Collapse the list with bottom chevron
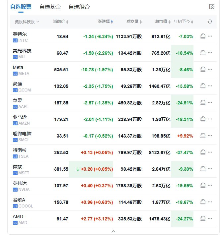This screenshot has height=235, width=220. point(113,231)
